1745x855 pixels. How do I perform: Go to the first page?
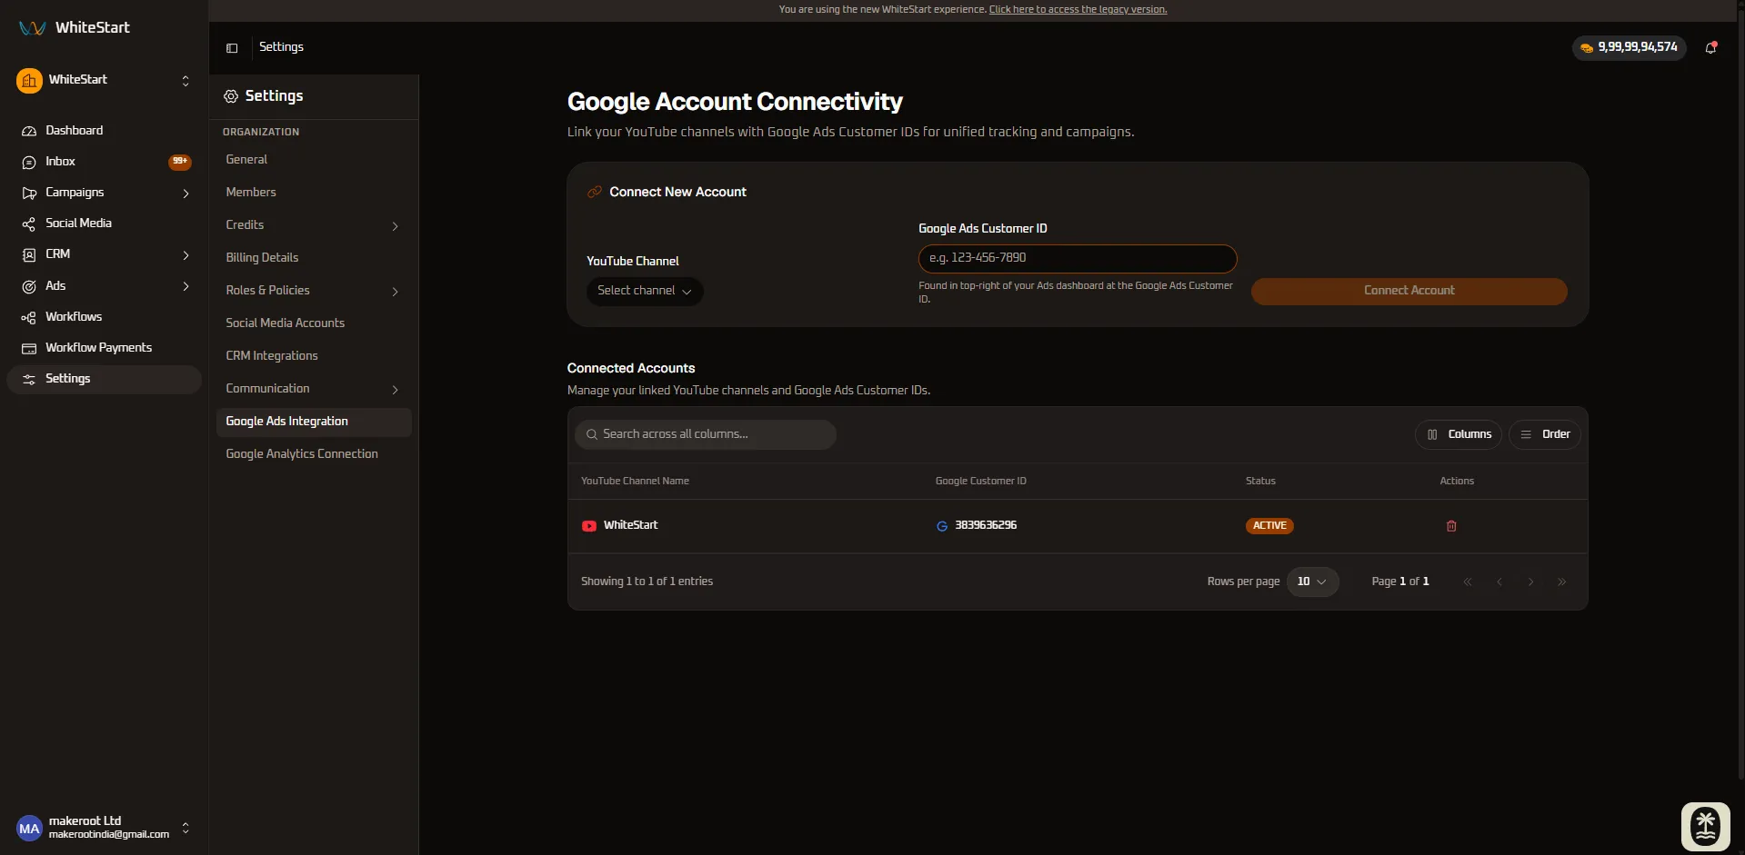[x=1467, y=582]
